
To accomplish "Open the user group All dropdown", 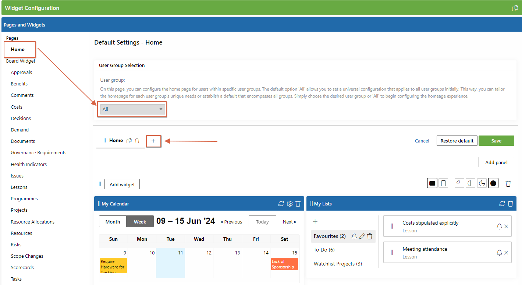I will (x=132, y=109).
